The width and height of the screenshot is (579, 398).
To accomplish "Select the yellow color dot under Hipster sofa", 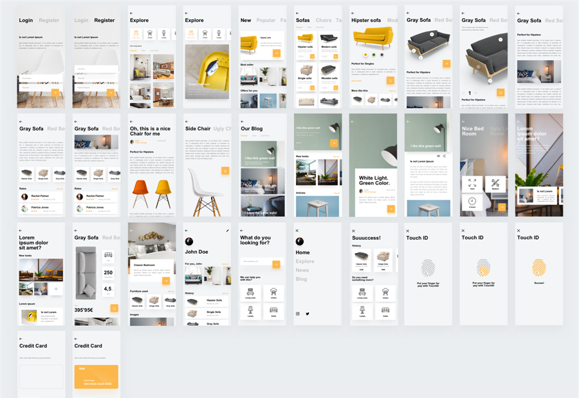I will [x=365, y=55].
